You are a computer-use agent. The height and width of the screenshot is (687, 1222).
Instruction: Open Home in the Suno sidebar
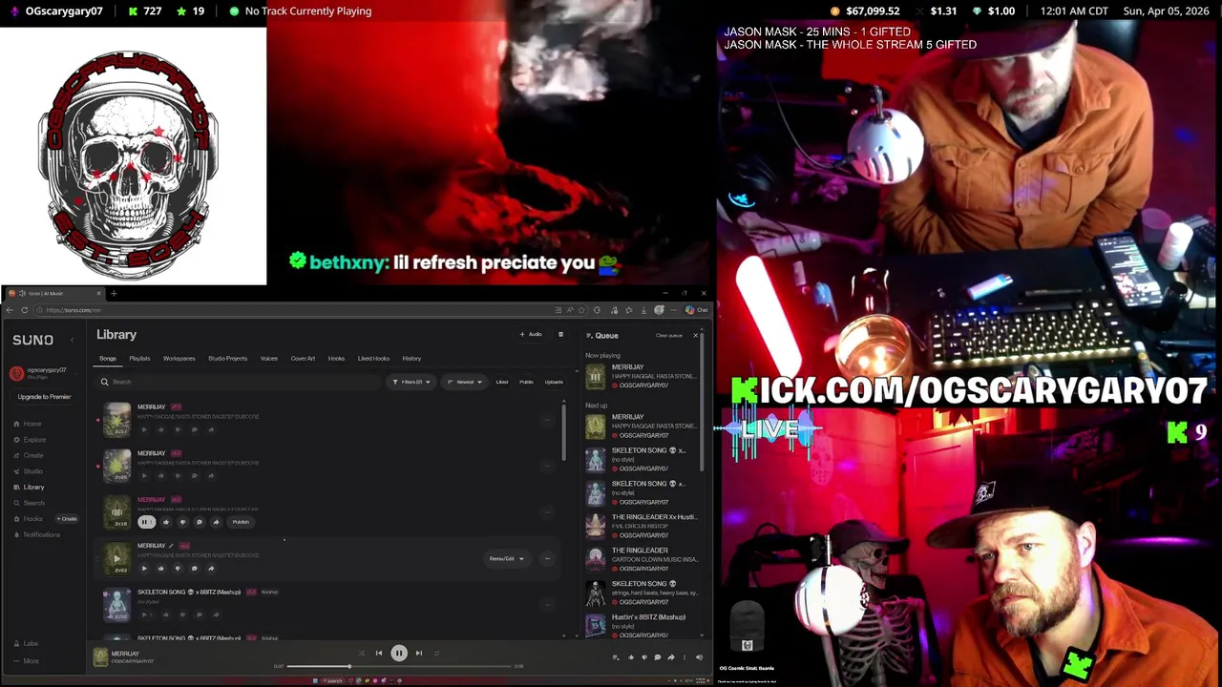click(32, 424)
